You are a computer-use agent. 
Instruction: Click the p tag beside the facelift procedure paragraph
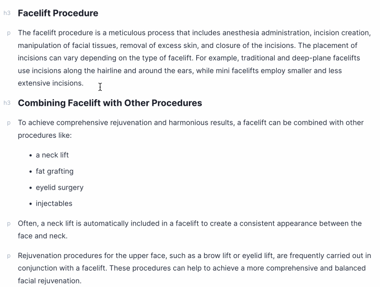(8, 33)
